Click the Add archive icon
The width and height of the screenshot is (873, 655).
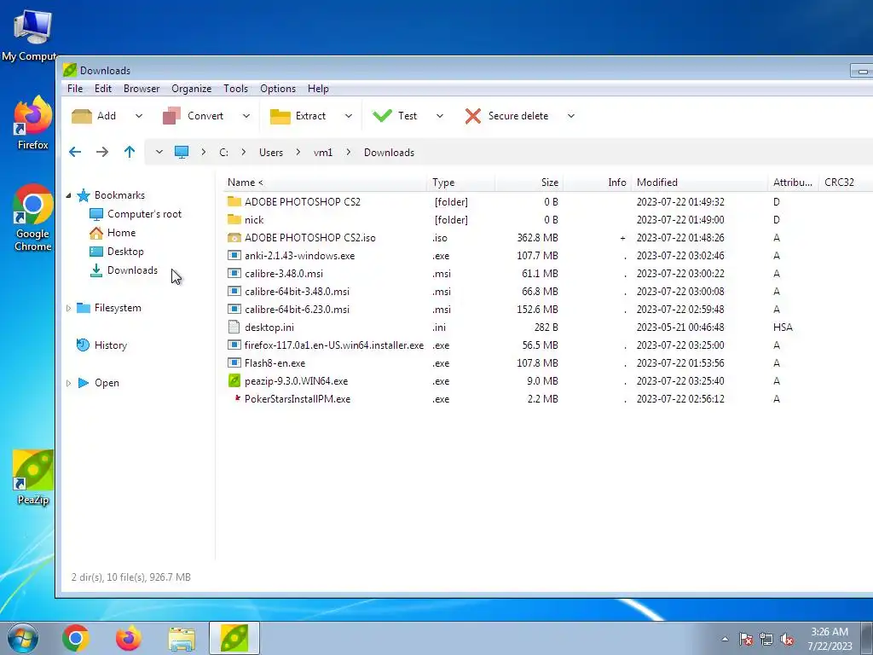(x=82, y=116)
